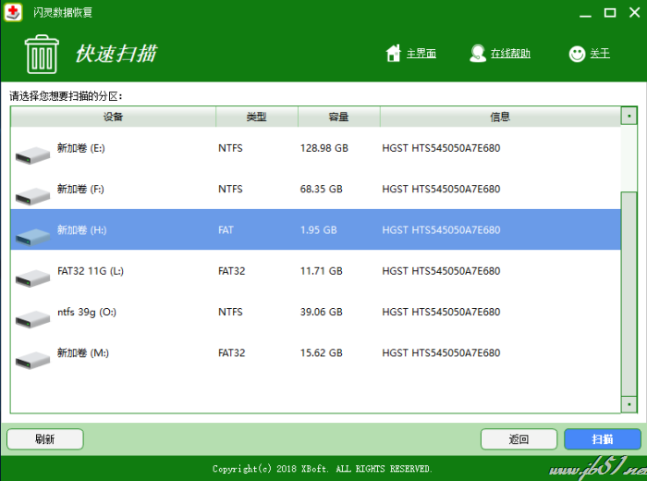Click the drive icon for volume F:
This screenshot has width=647, height=481.
point(32,195)
